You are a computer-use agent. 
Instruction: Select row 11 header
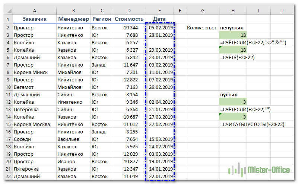(x=8, y=94)
